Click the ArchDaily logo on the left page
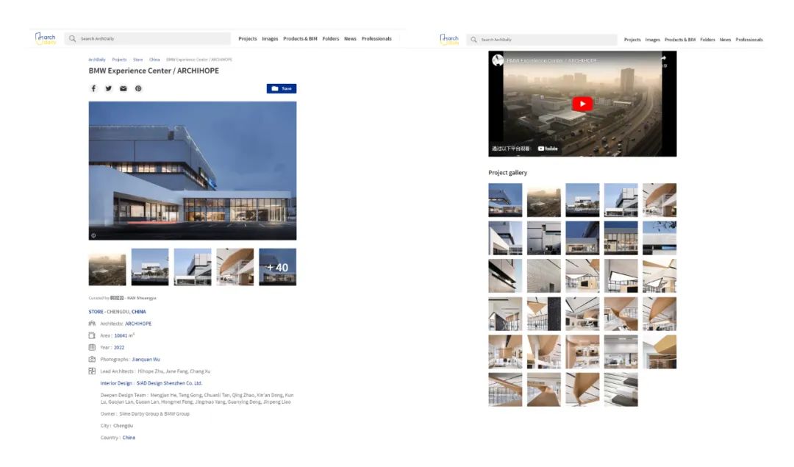 click(46, 38)
